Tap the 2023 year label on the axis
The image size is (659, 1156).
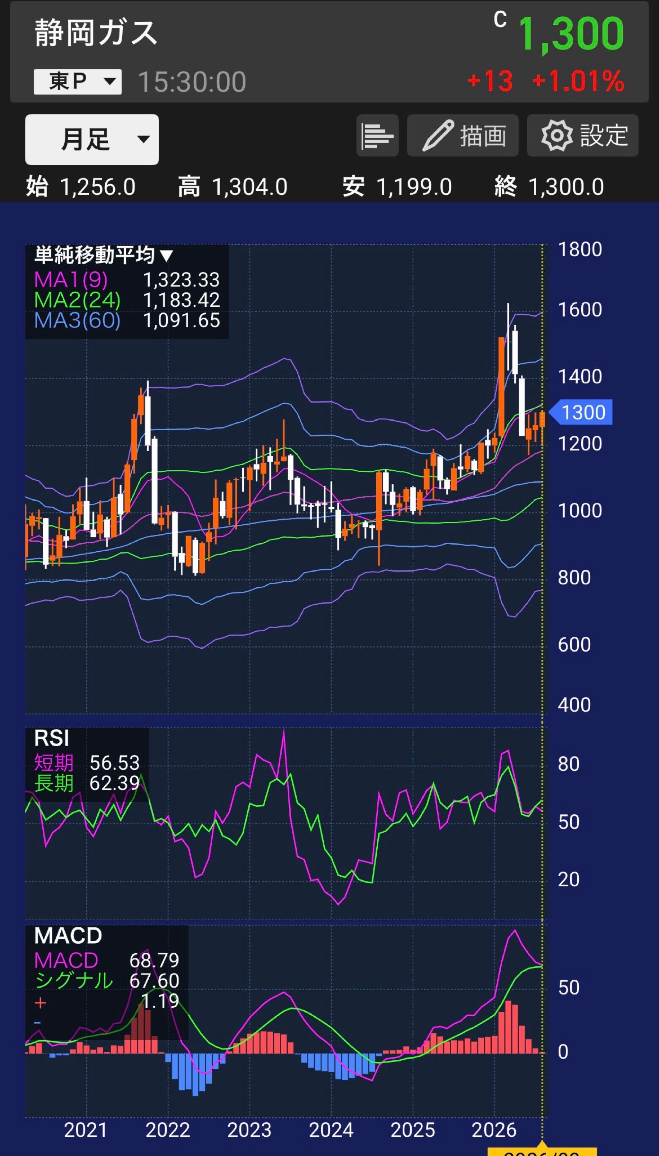[x=250, y=1130]
